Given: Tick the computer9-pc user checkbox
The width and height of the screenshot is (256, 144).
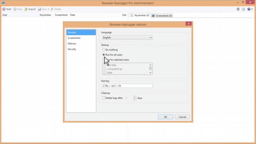Looking at the screenshot, I should [105, 69].
